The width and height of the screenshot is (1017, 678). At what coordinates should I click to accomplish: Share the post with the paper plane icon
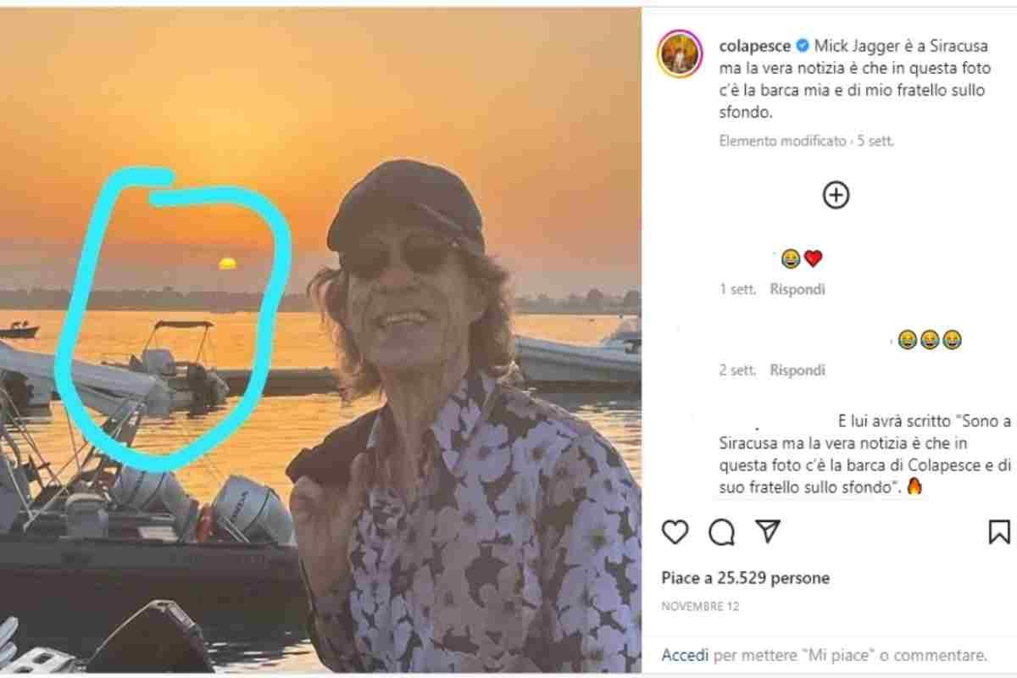[x=767, y=531]
